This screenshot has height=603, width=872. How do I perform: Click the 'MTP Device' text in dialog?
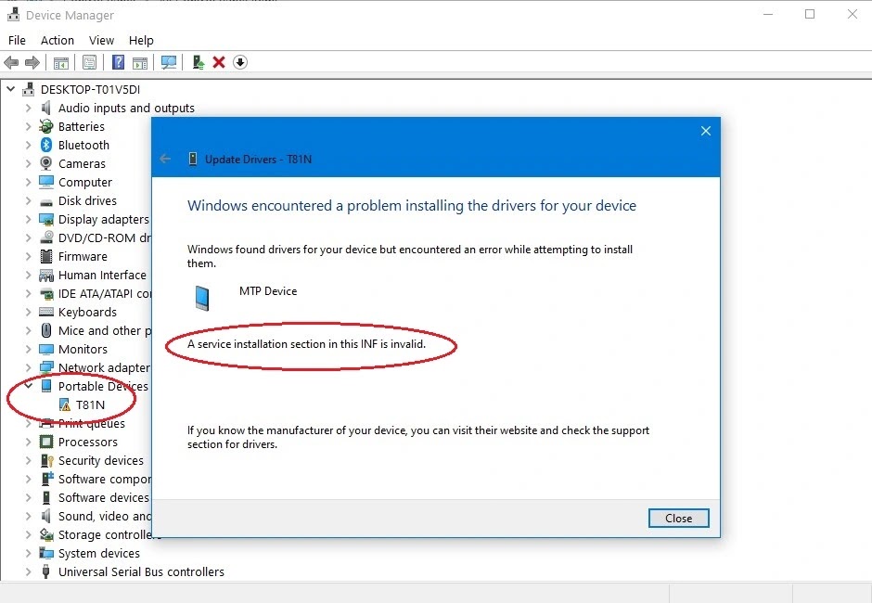pos(268,291)
